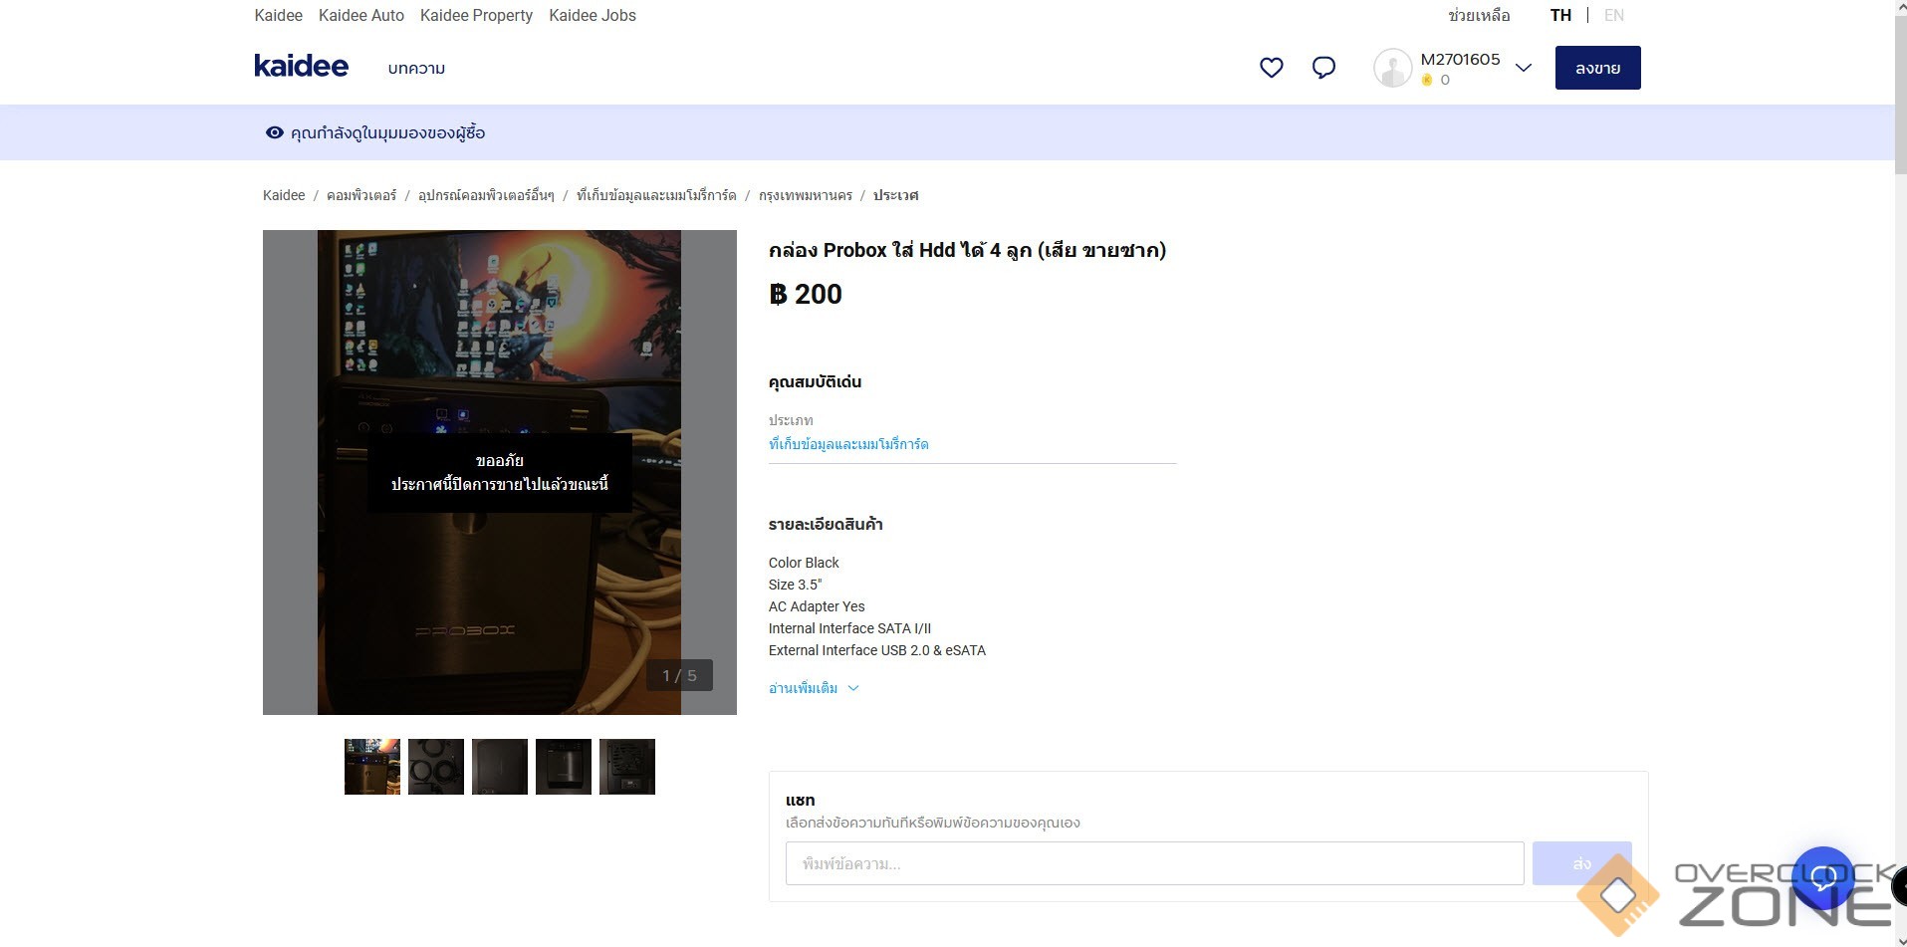1907x947 pixels.
Task: Select the third product thumbnail
Action: (x=500, y=767)
